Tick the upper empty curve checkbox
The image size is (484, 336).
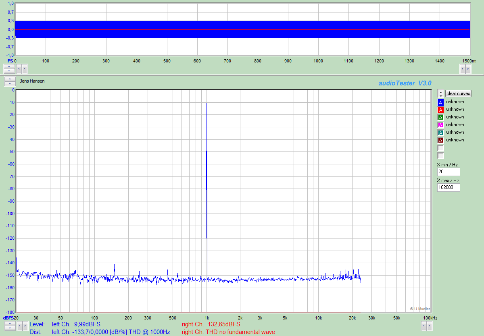(x=440, y=148)
